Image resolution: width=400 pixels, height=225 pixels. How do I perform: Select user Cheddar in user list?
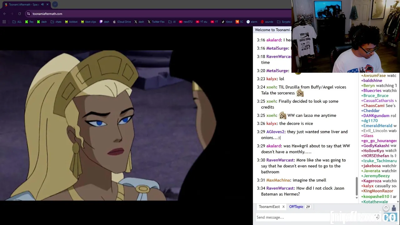371,111
